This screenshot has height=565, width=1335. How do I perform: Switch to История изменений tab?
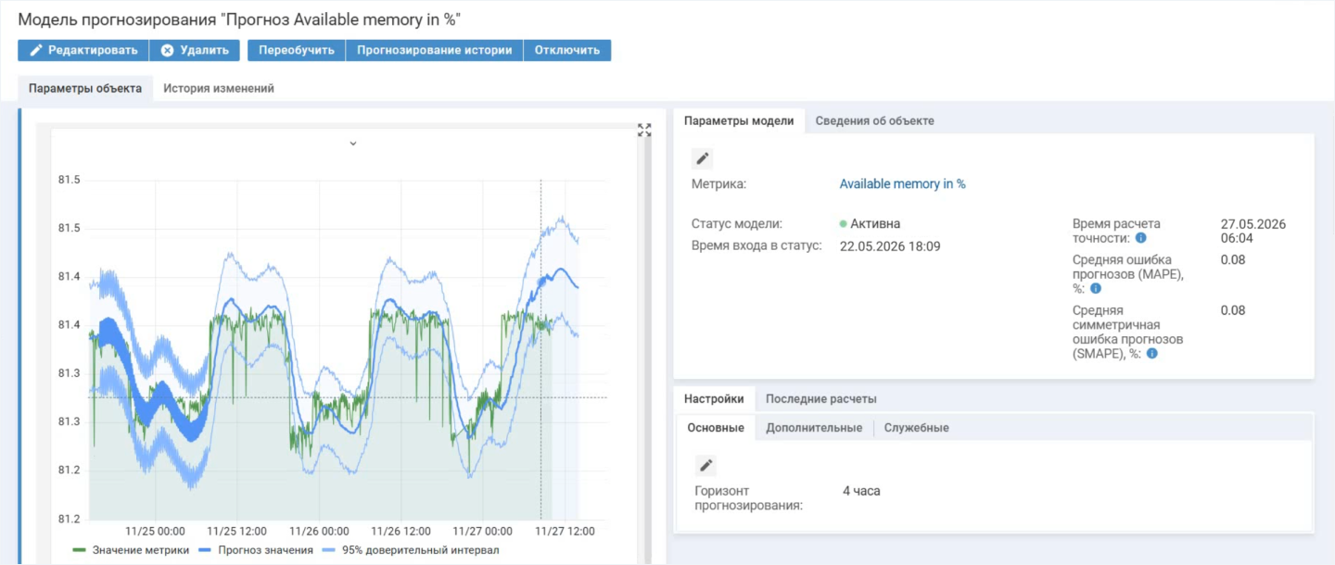pos(219,89)
